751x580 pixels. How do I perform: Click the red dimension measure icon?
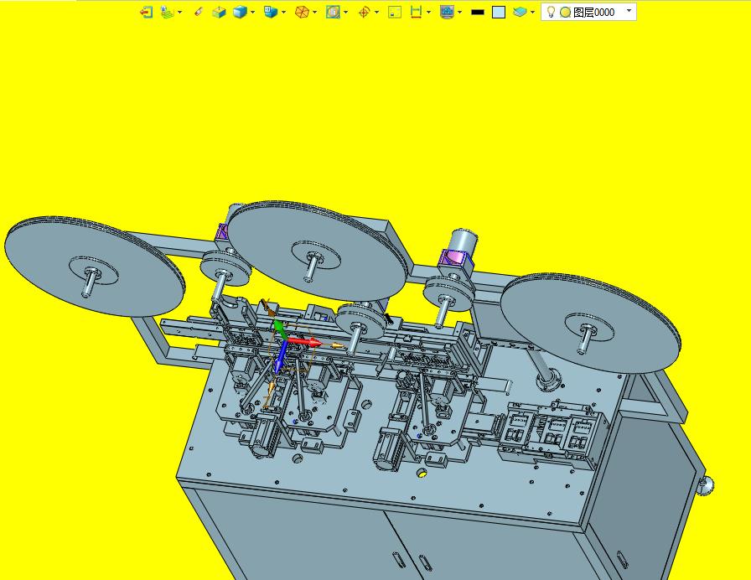click(417, 12)
